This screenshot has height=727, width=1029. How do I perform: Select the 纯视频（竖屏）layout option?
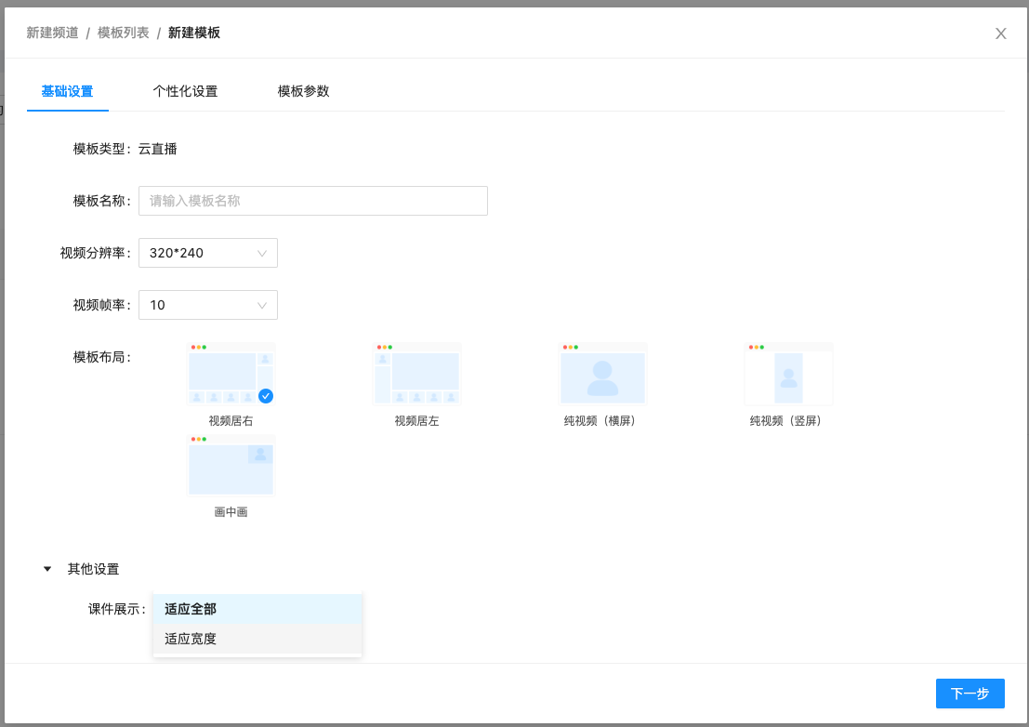[788, 373]
